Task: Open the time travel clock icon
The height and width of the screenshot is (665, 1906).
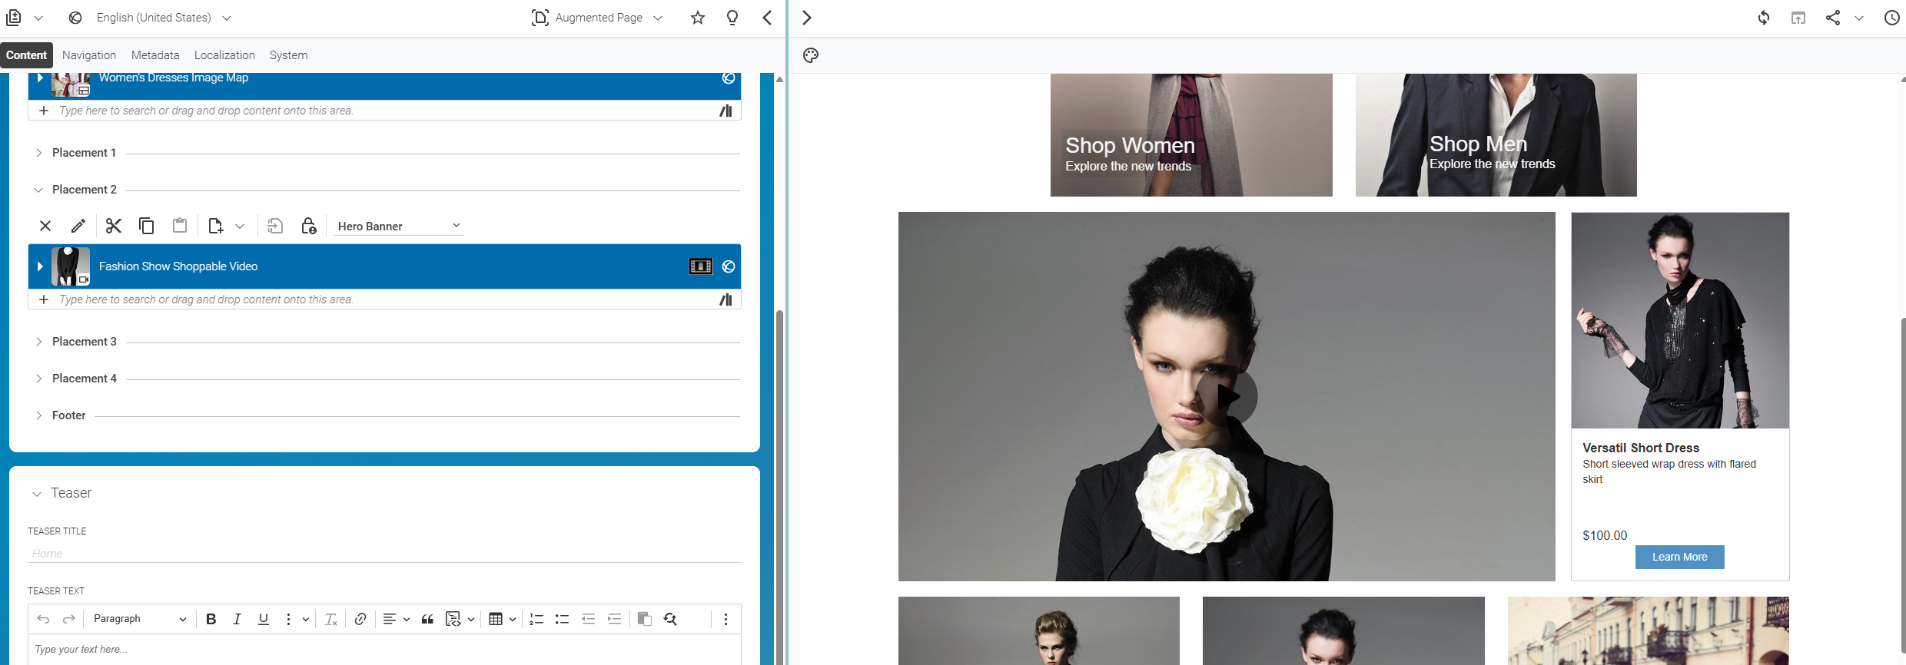Action: click(x=1892, y=18)
